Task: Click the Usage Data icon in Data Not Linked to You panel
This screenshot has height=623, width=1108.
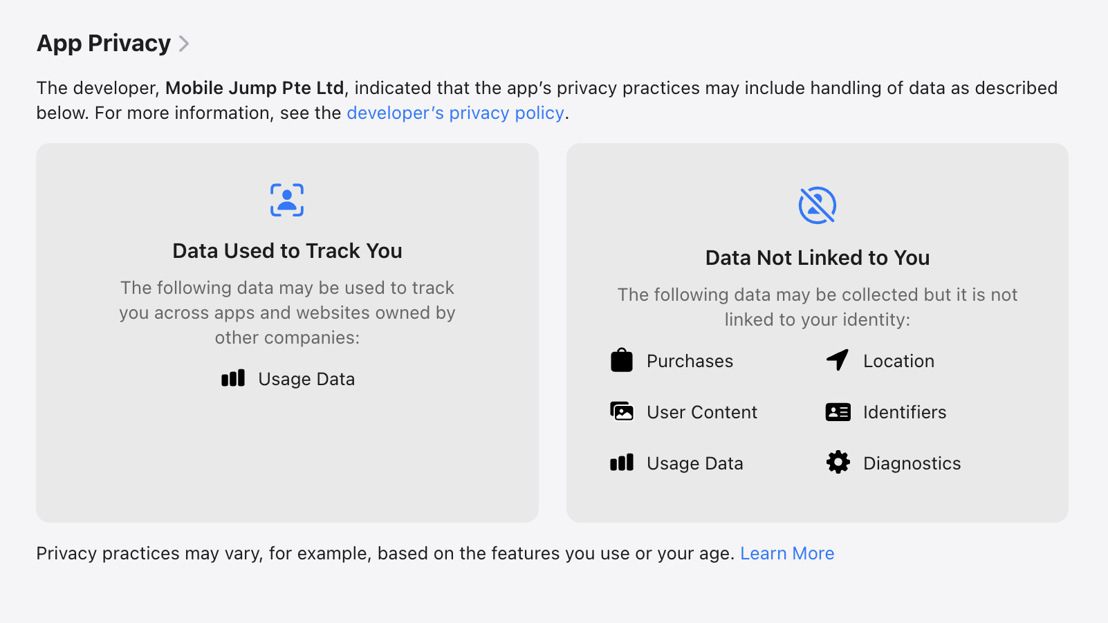Action: [622, 463]
